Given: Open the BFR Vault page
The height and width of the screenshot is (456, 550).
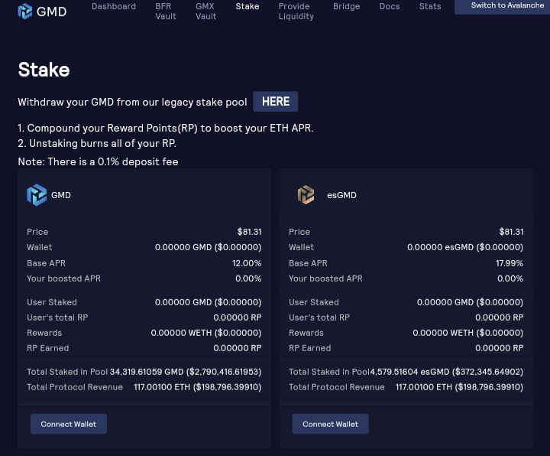Looking at the screenshot, I should pyautogui.click(x=166, y=11).
